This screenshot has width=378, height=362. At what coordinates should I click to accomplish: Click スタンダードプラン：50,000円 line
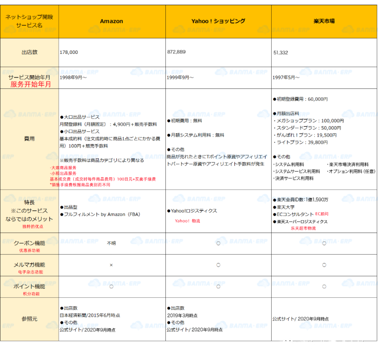click(x=307, y=128)
